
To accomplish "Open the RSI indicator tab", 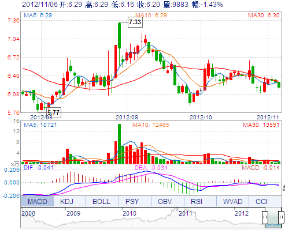I will pos(197,201).
